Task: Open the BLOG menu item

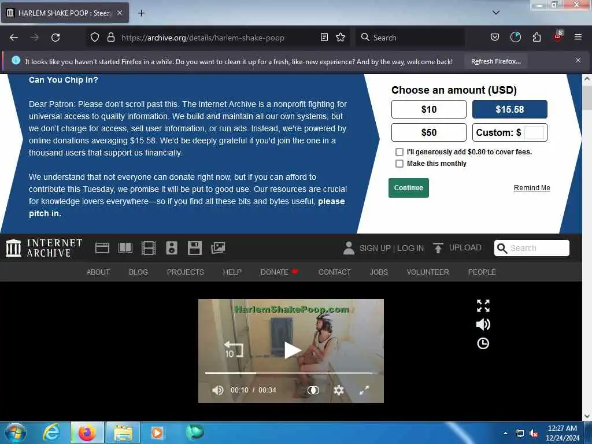Action: (x=138, y=272)
